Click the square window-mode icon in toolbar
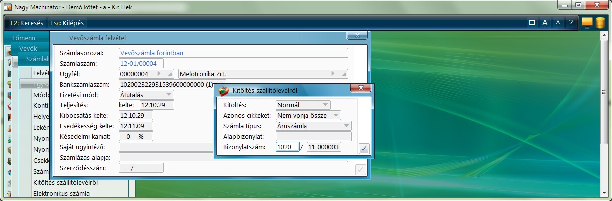 [x=532, y=23]
